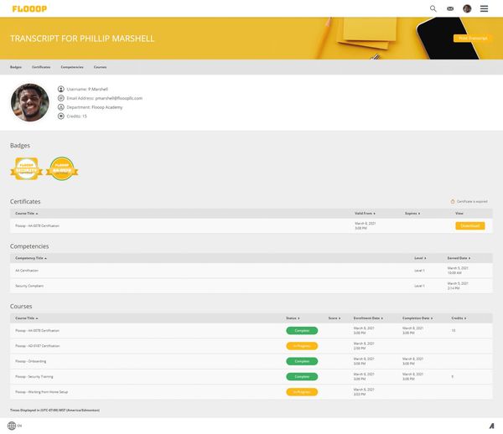
Task: Click the Flooop logo
Action: tap(29, 8)
